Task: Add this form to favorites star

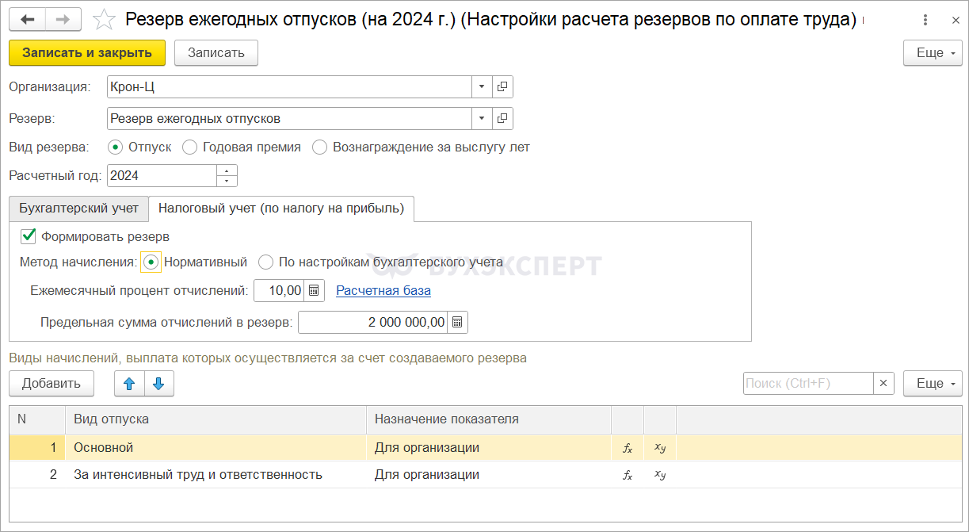Action: [104, 20]
